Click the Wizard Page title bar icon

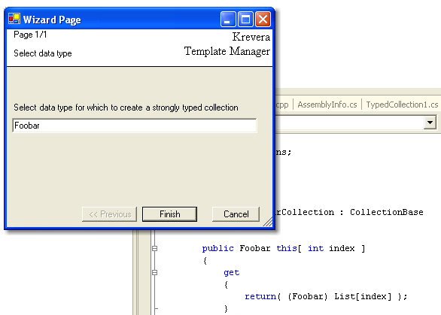[x=14, y=19]
